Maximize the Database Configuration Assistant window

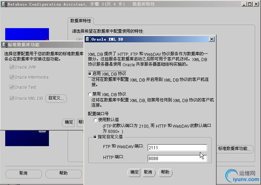tap(250, 4)
